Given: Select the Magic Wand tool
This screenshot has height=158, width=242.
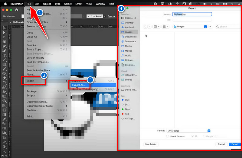Looking at the screenshot, I should point(4,37).
